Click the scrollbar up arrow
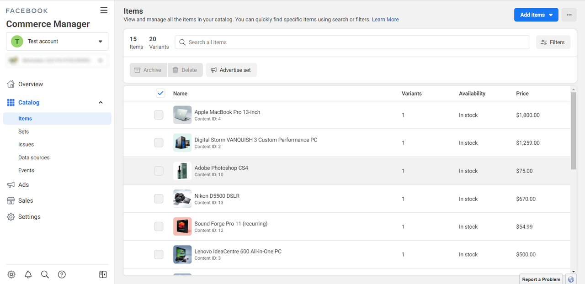The height and width of the screenshot is (284, 585). point(574,89)
